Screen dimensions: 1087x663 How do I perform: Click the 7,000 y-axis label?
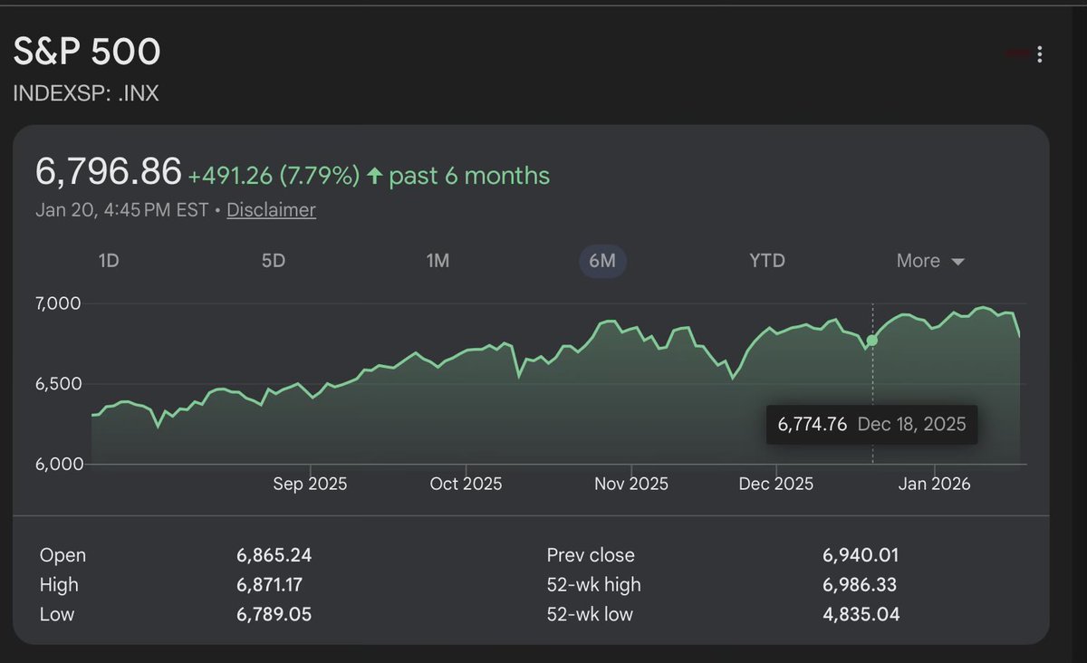pyautogui.click(x=59, y=303)
